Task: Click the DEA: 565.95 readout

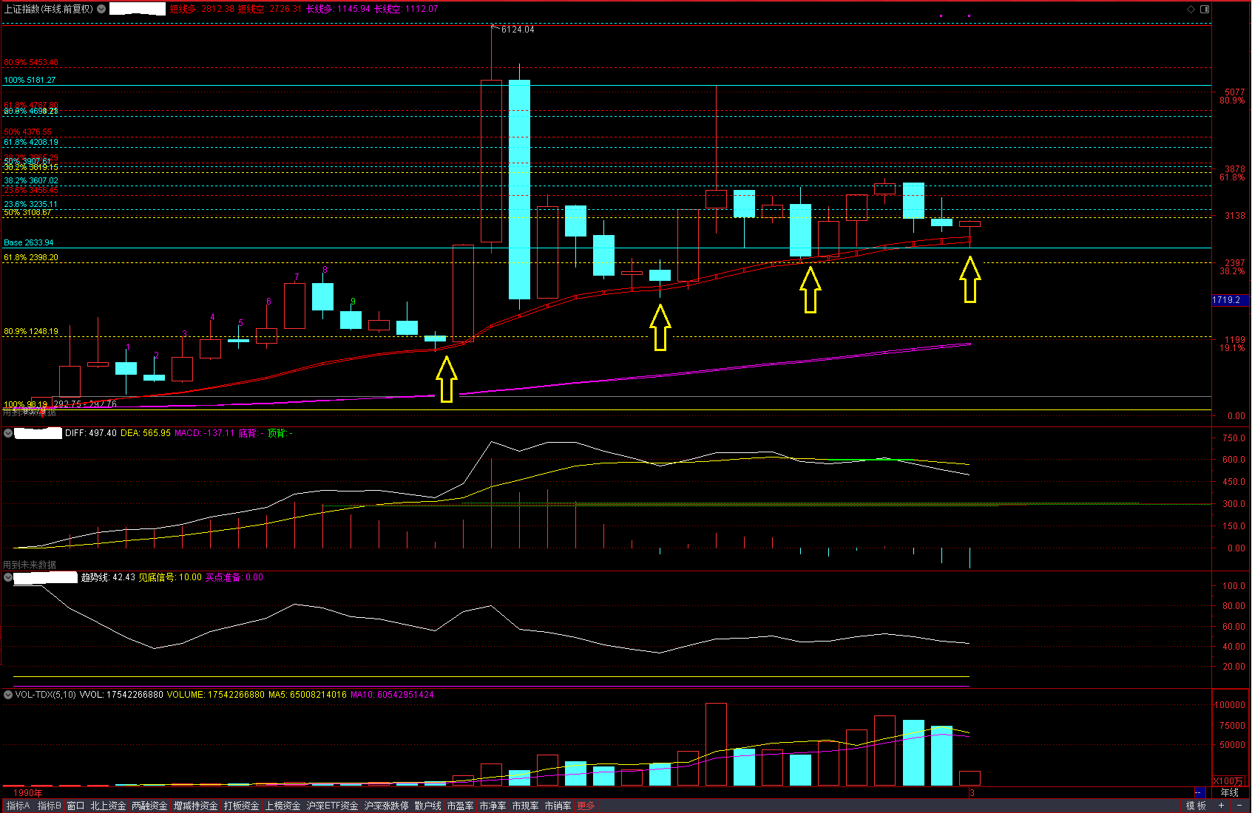Action: [x=146, y=433]
